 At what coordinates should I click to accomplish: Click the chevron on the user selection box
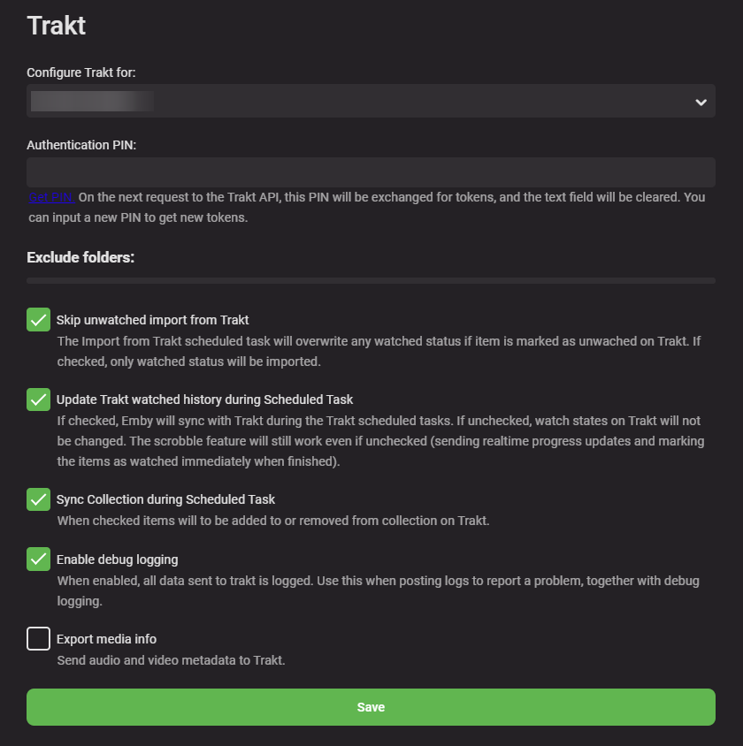pos(701,101)
